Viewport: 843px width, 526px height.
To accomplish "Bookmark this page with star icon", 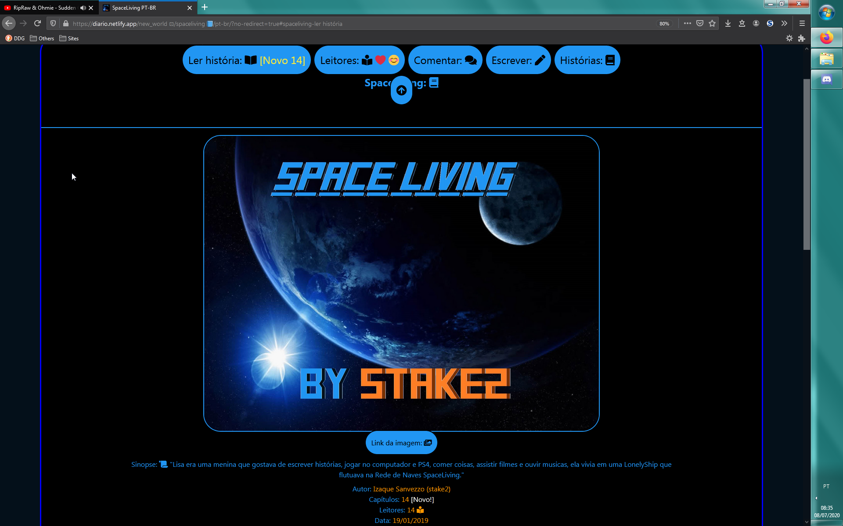I will tap(712, 24).
